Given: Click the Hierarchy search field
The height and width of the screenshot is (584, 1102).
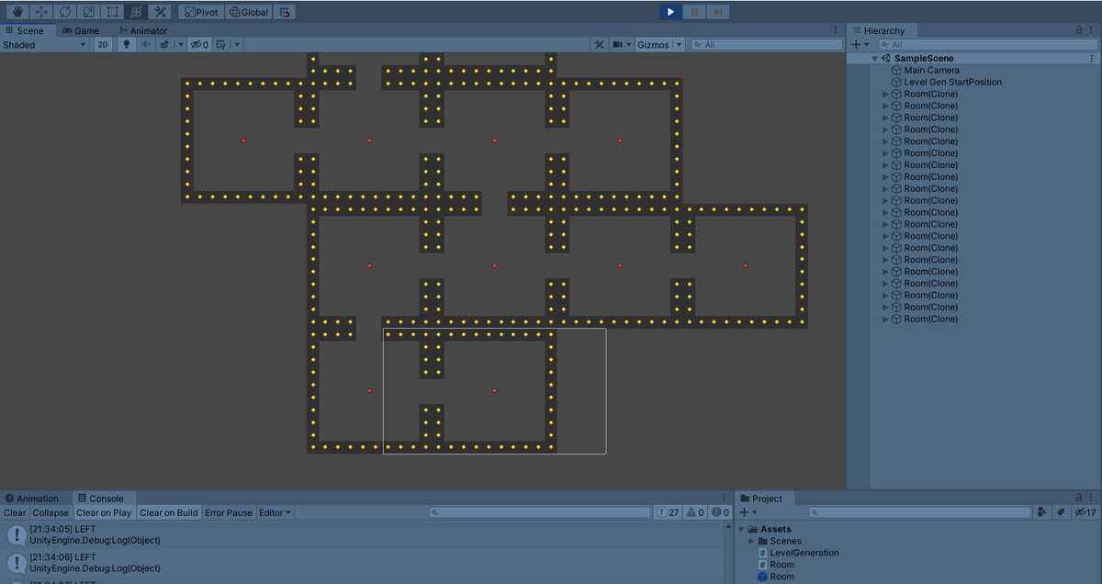Looking at the screenshot, I should 987,44.
